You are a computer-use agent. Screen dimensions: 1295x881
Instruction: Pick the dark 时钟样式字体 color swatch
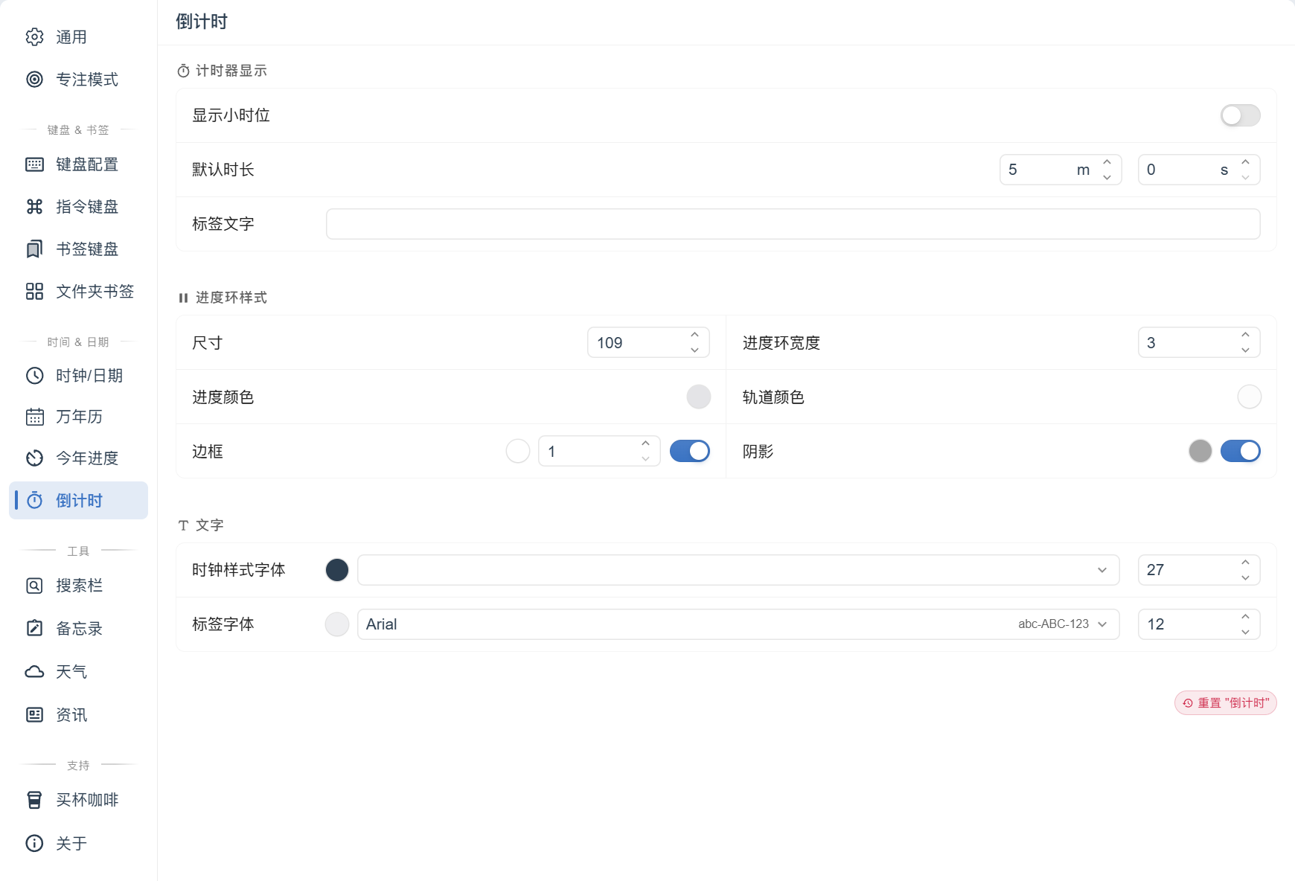(x=337, y=570)
